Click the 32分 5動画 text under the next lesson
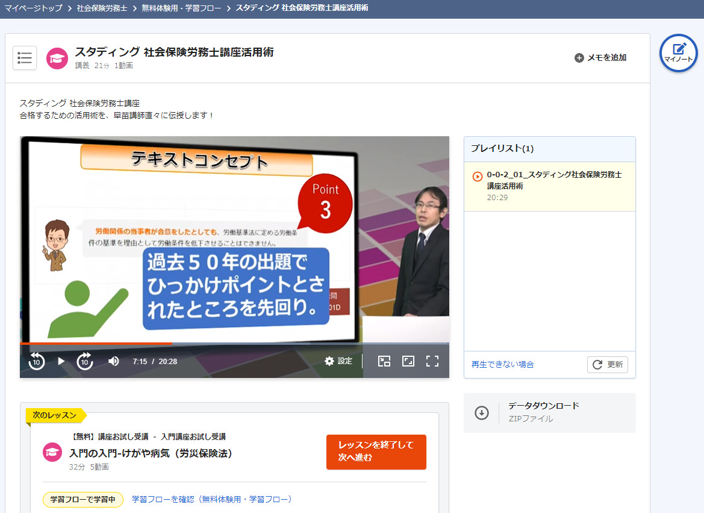This screenshot has height=513, width=704. pyautogui.click(x=89, y=467)
